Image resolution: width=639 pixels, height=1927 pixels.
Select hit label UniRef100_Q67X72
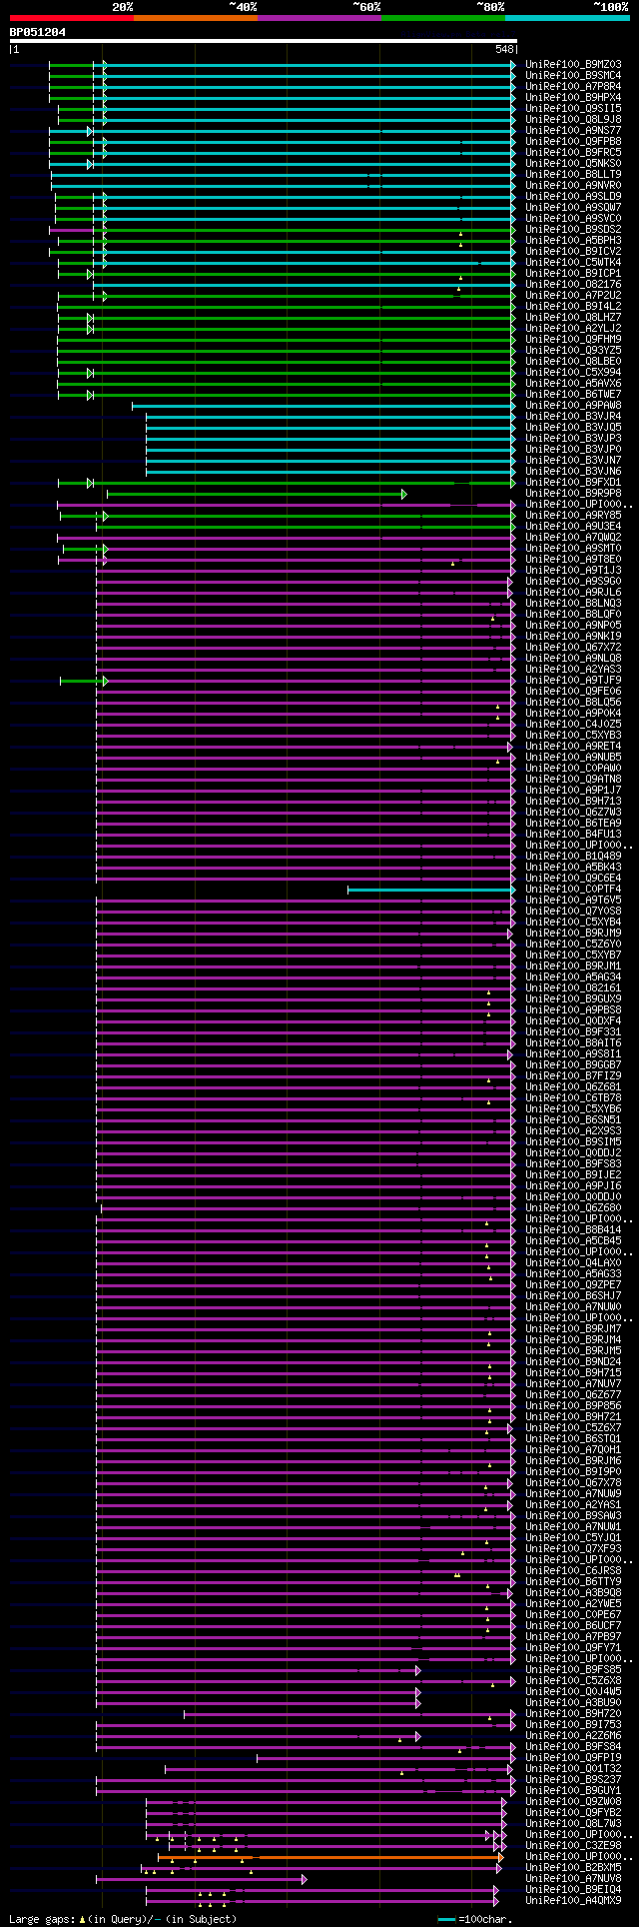coord(573,647)
